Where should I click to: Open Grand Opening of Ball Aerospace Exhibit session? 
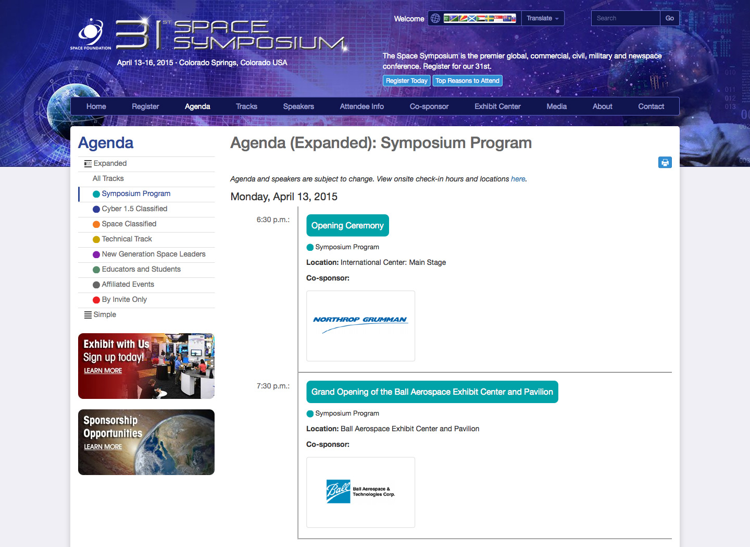coord(432,392)
